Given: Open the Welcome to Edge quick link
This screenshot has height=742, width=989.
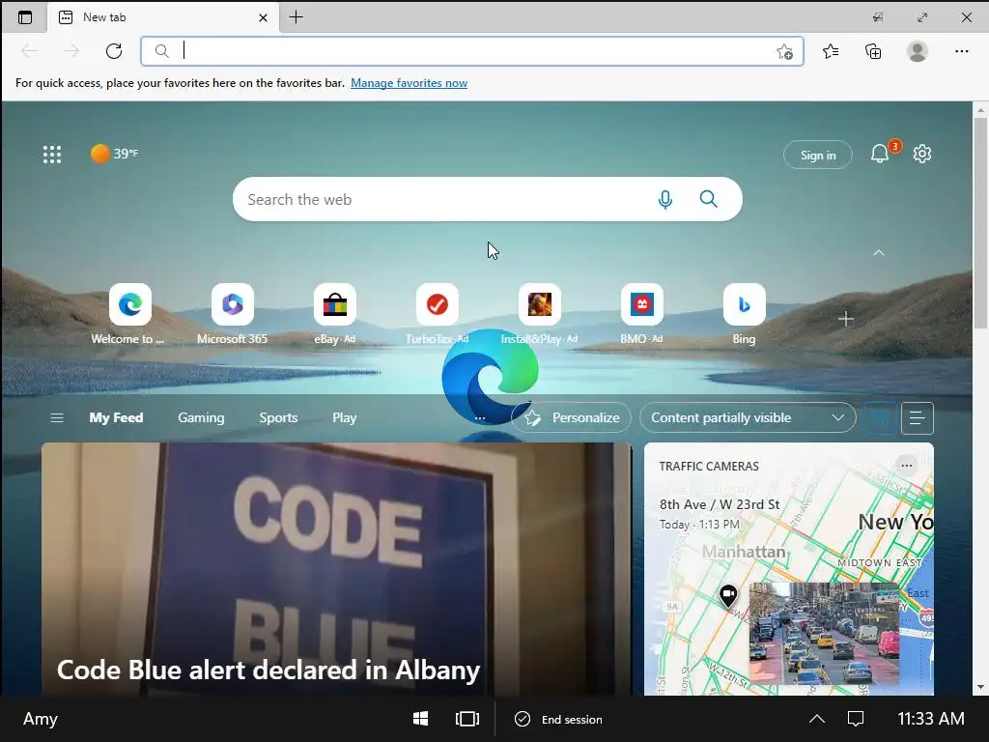Looking at the screenshot, I should 130,314.
